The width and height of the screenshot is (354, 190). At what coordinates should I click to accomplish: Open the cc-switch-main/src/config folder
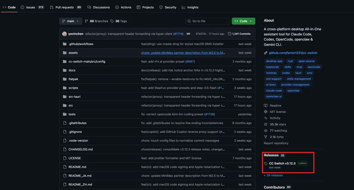(x=87, y=61)
